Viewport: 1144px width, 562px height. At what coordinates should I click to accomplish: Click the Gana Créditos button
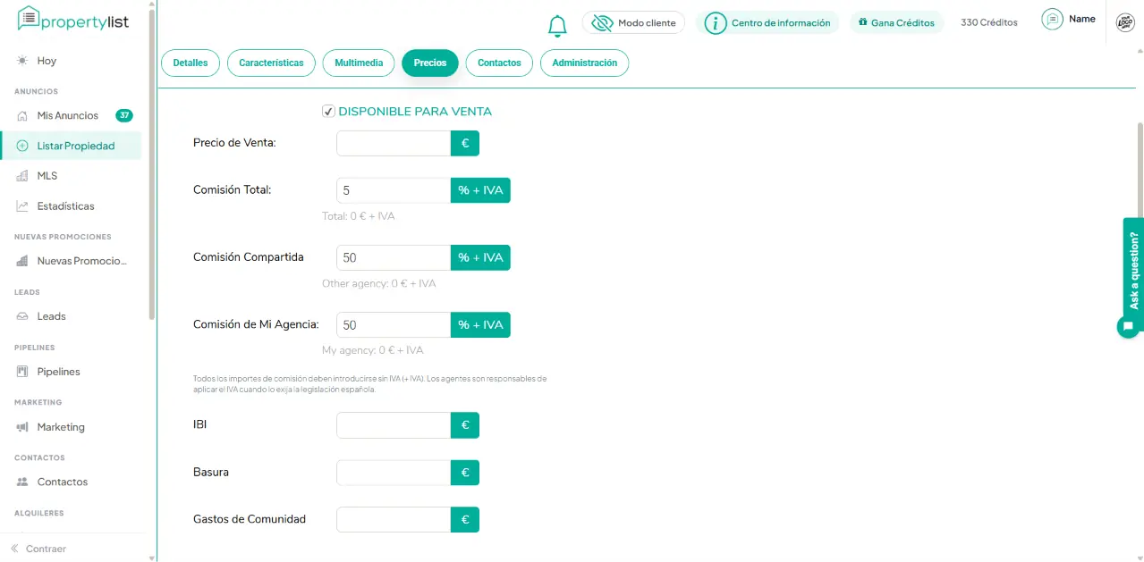coord(896,22)
